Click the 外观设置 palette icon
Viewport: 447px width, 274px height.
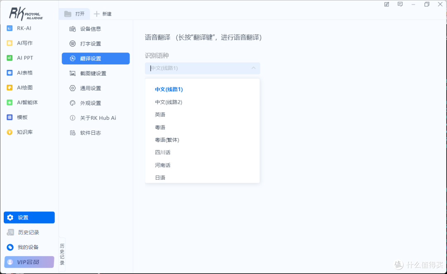[x=73, y=103]
